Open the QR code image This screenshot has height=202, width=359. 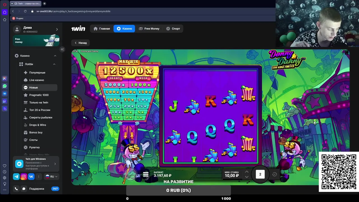pyautogui.click(x=339, y=172)
